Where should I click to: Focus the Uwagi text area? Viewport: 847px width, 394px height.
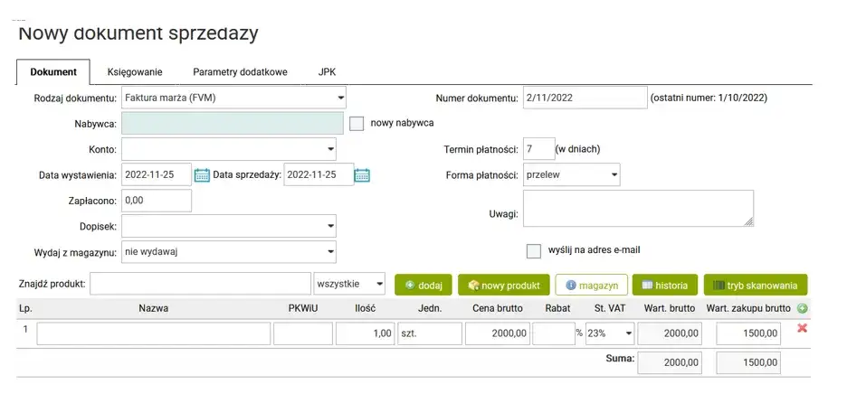coord(638,208)
